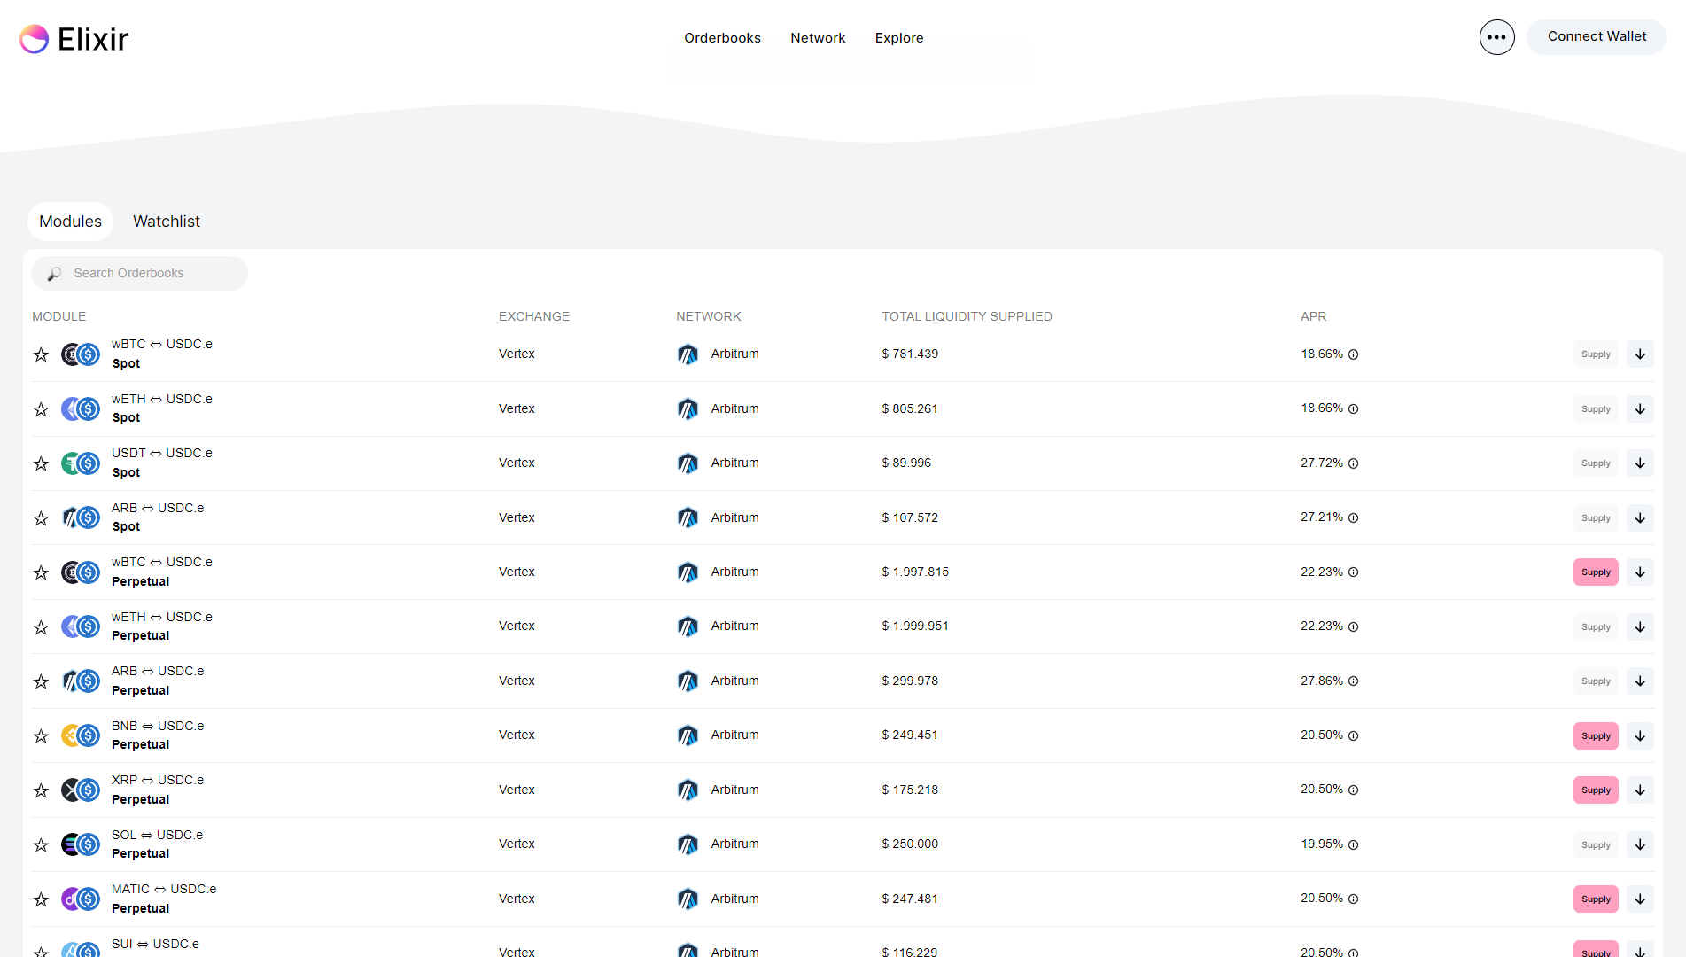Star the ARB Perpetual module
The width and height of the screenshot is (1686, 957).
click(41, 681)
